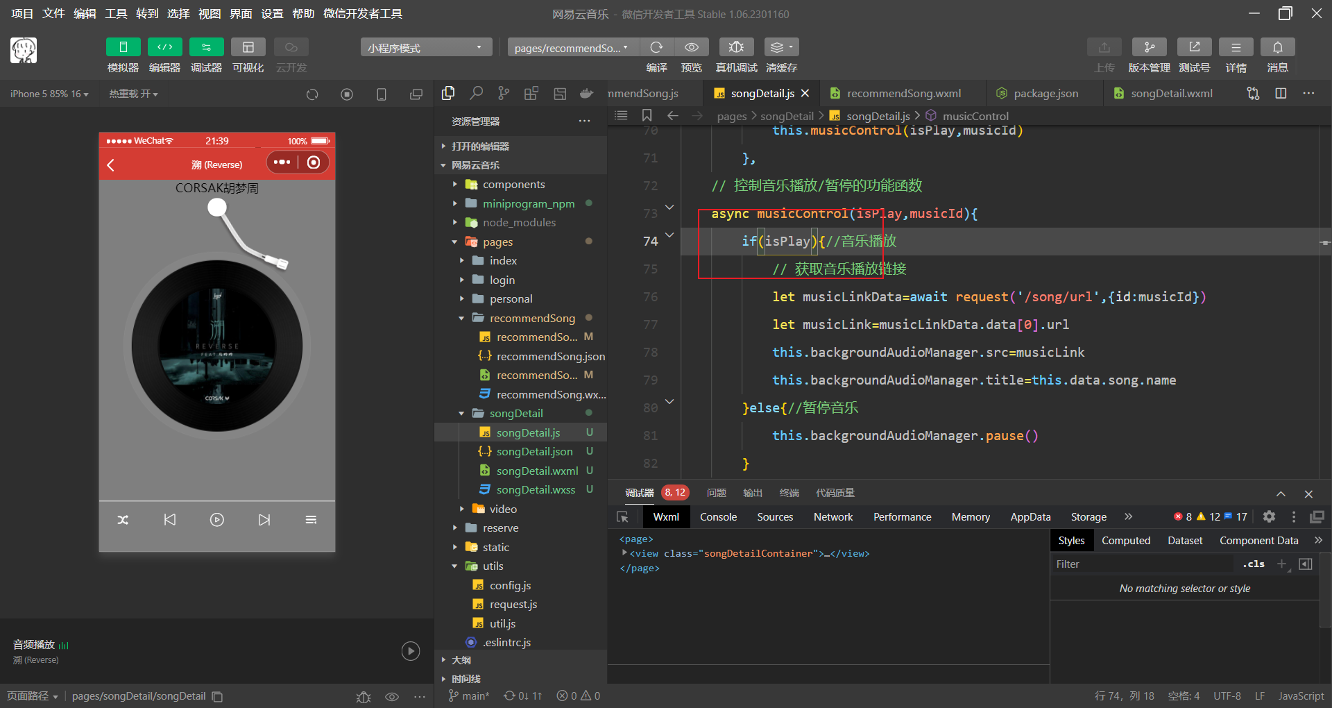The image size is (1332, 708).
Task: Click the detach simulator window icon
Action: pyautogui.click(x=416, y=94)
